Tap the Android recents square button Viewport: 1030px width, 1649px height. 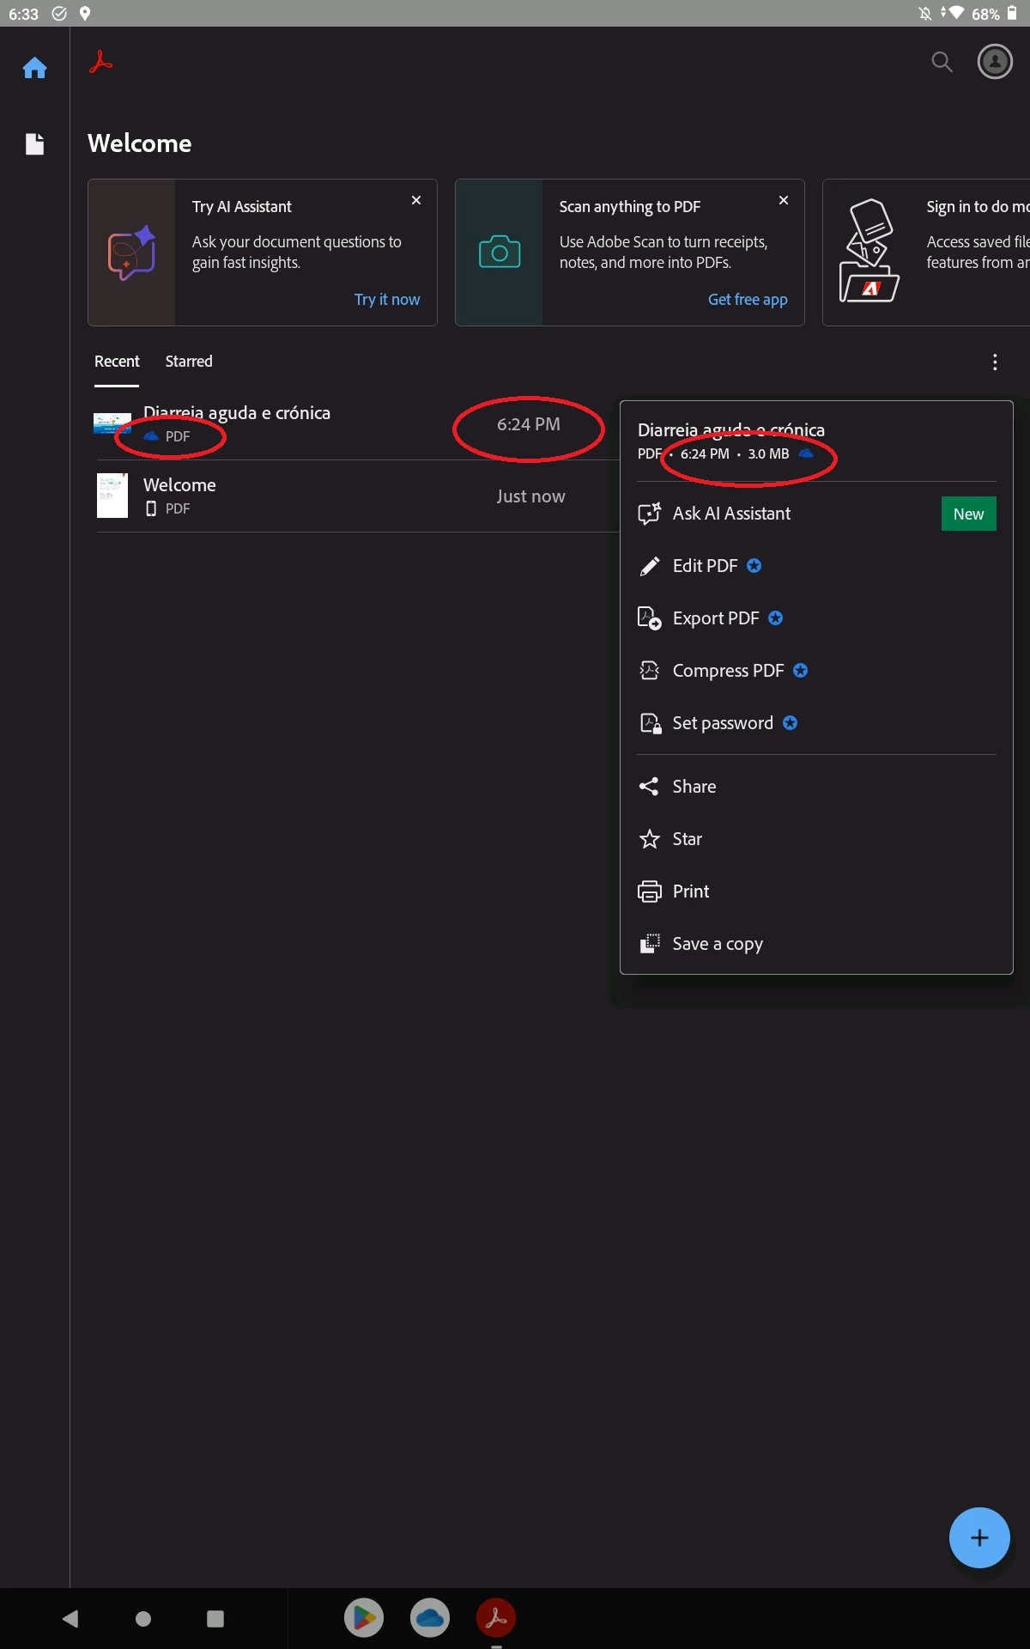(215, 1619)
